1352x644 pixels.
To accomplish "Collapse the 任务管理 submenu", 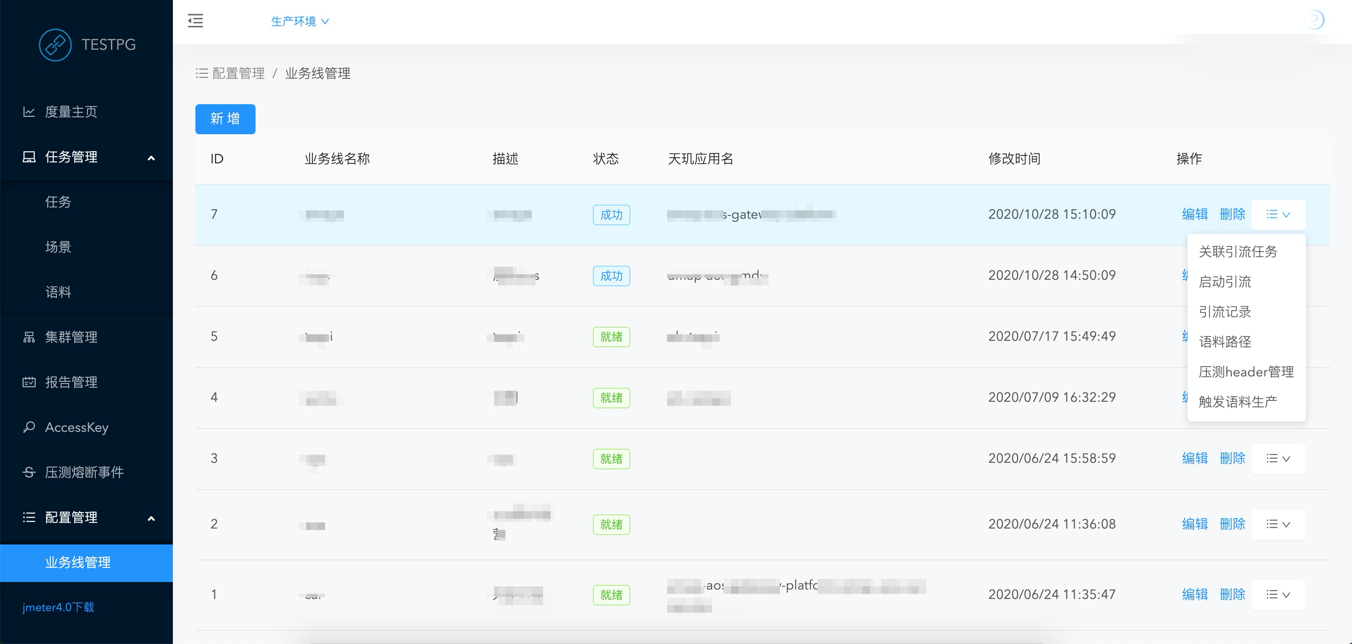I will 151,157.
